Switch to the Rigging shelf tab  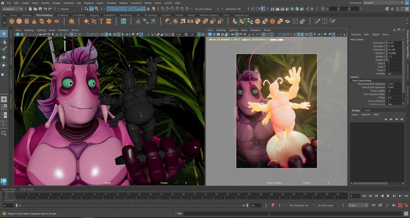(x=94, y=15)
